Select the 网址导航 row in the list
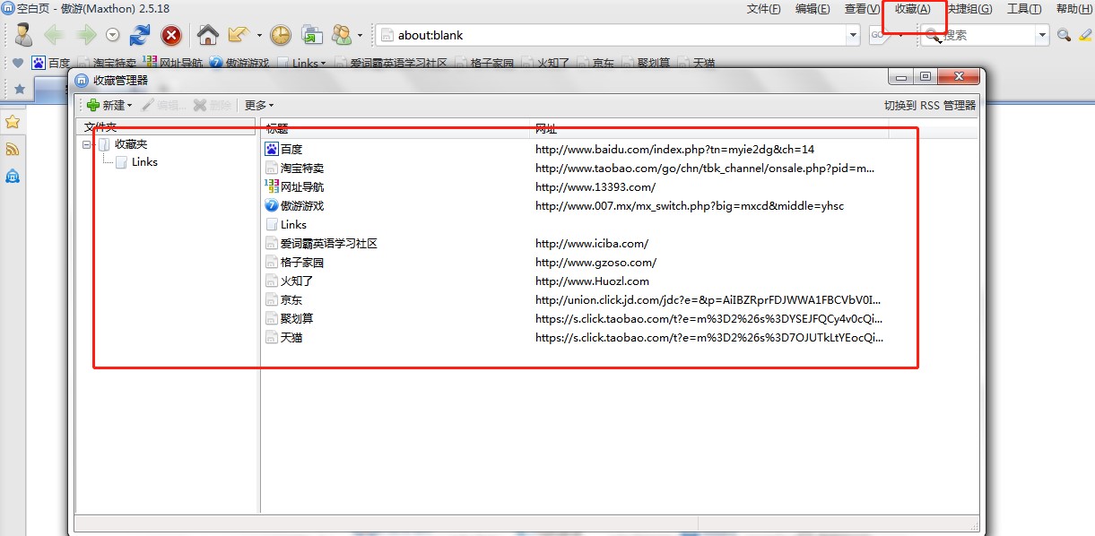This screenshot has height=536, width=1095. tap(619, 186)
